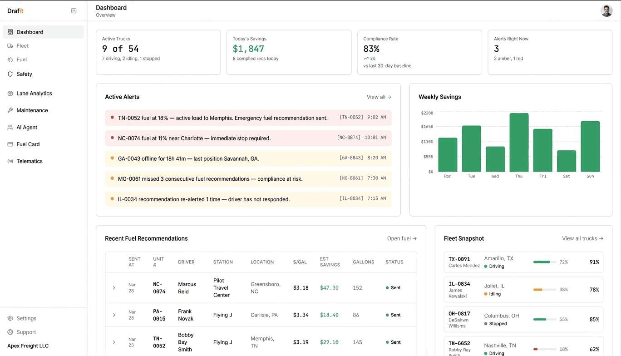Open the profile avatar in the header
This screenshot has width=621, height=356.
click(606, 10)
